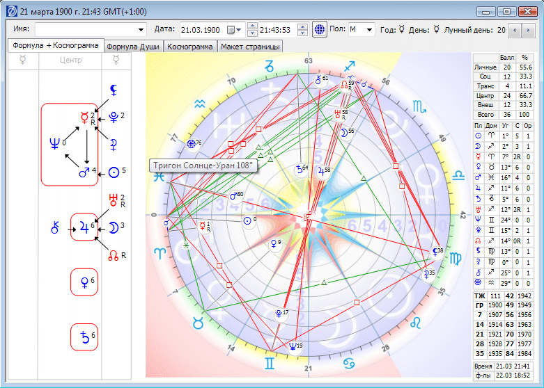Click the time input field 21:43:53
The image size is (544, 388).
278,30
